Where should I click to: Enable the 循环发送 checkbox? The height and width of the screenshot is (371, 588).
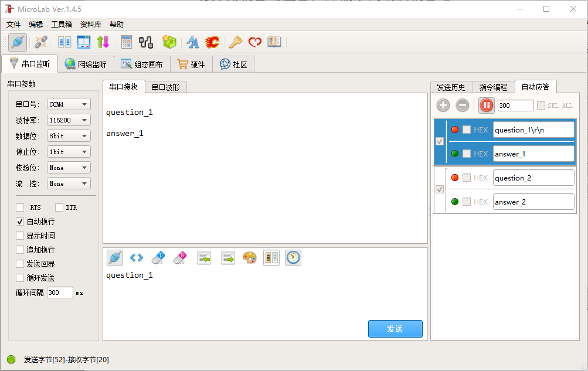tap(21, 278)
